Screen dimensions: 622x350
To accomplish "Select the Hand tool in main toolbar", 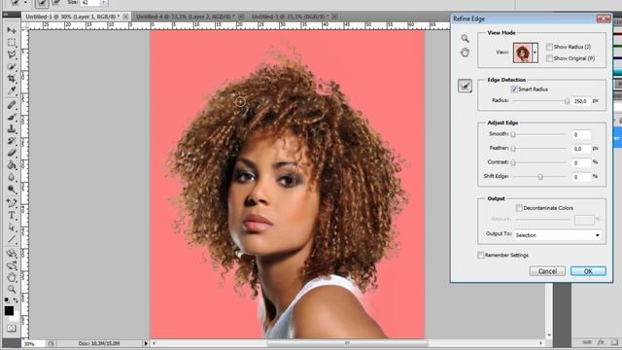I will 12,277.
